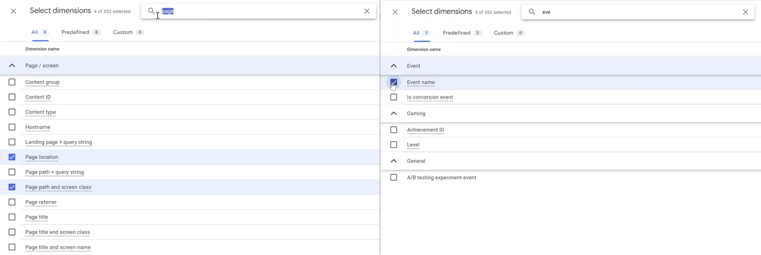The height and width of the screenshot is (255, 761).
Task: Check the Content type checkbox
Action: (x=12, y=112)
